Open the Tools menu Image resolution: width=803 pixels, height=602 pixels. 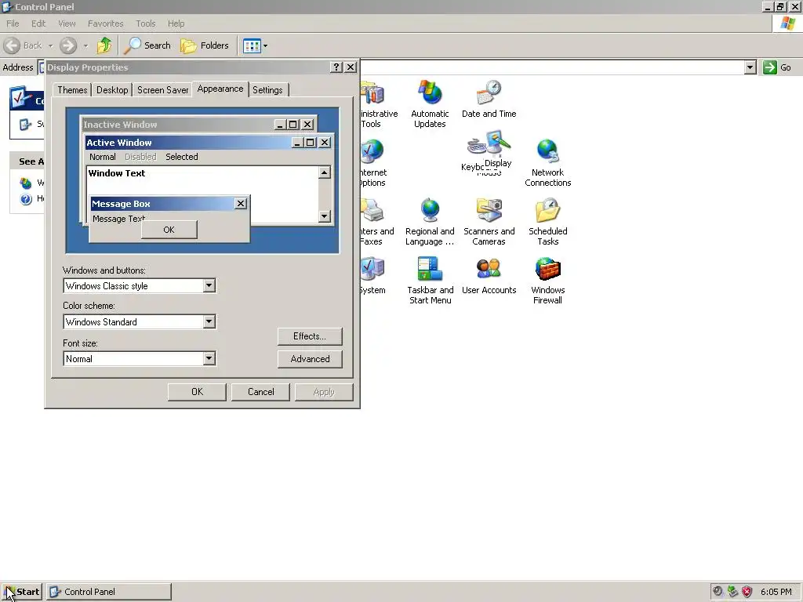point(145,24)
